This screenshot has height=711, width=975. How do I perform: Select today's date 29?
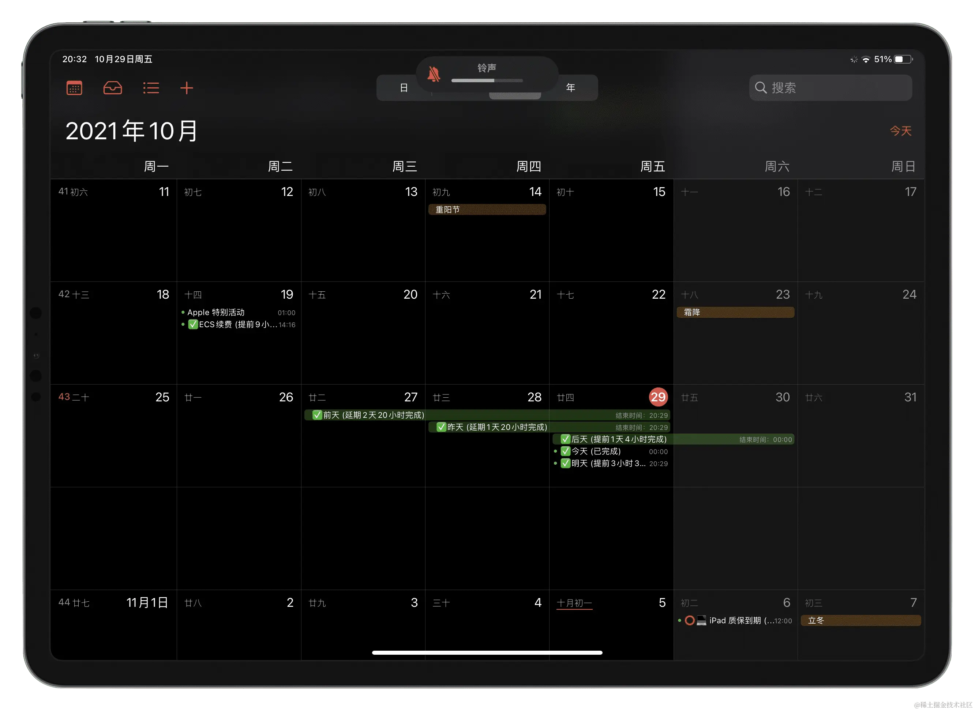(658, 397)
